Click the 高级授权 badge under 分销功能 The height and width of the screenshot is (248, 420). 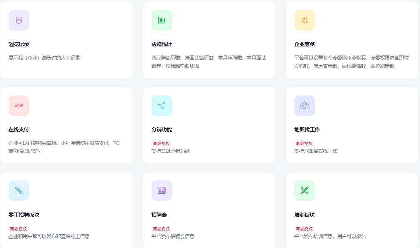click(161, 144)
